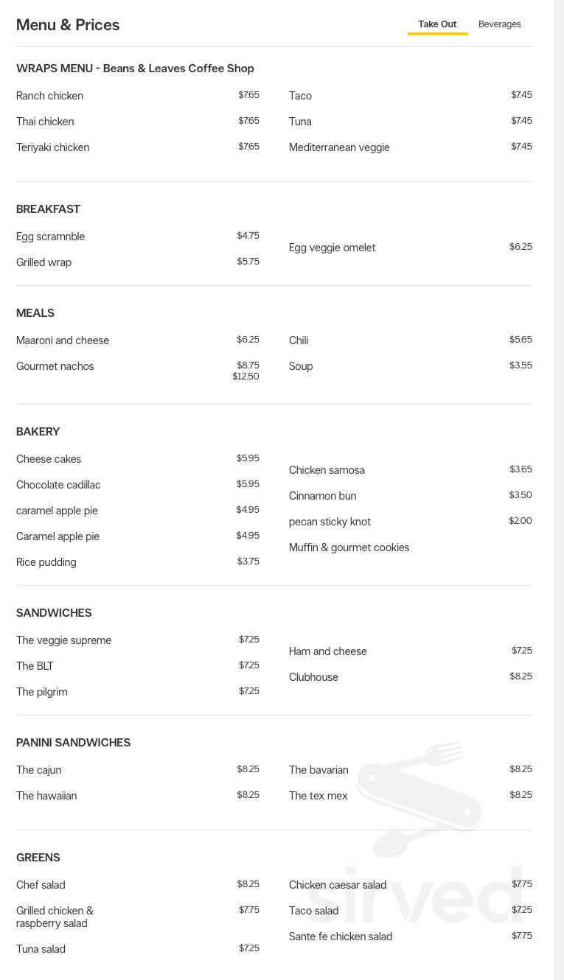
Task: Click the Cinnamon bun item
Action: click(x=322, y=496)
